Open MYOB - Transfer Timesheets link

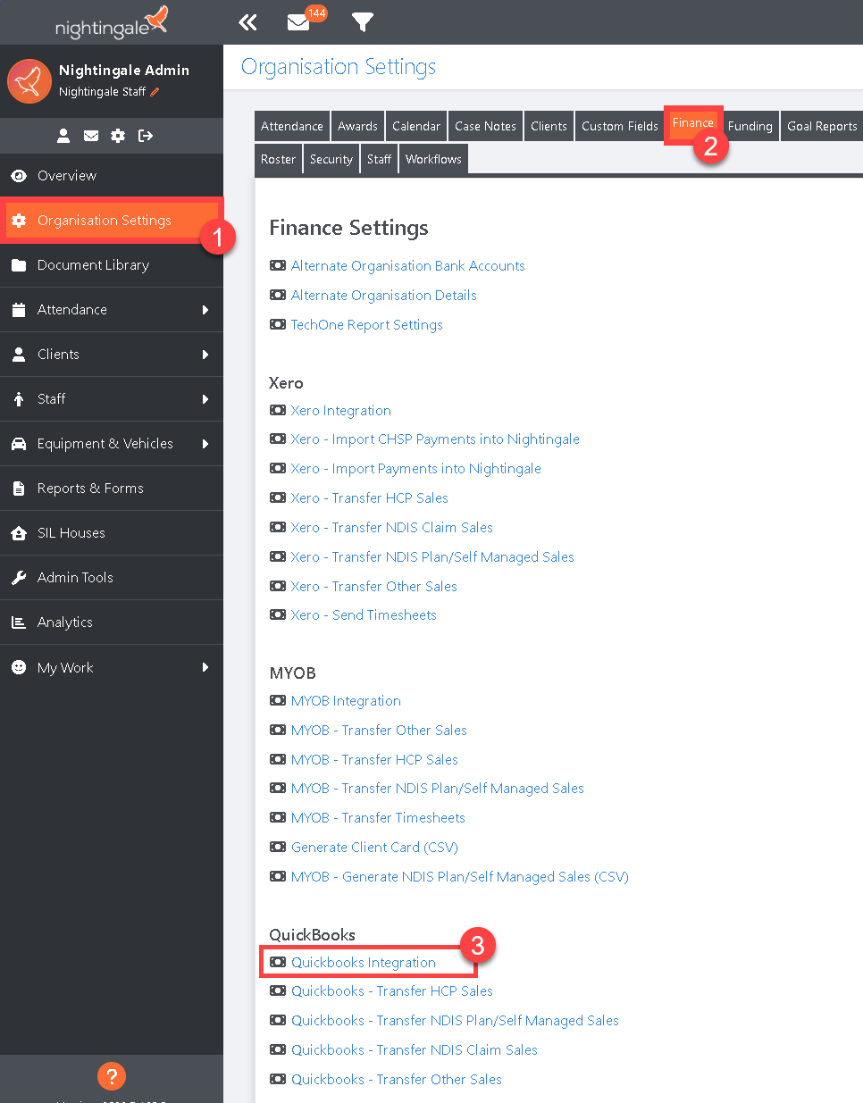coord(378,817)
